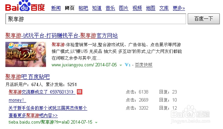The image size is (223, 129).
Task: Open 百度快照 cached page
Action: [144, 65]
